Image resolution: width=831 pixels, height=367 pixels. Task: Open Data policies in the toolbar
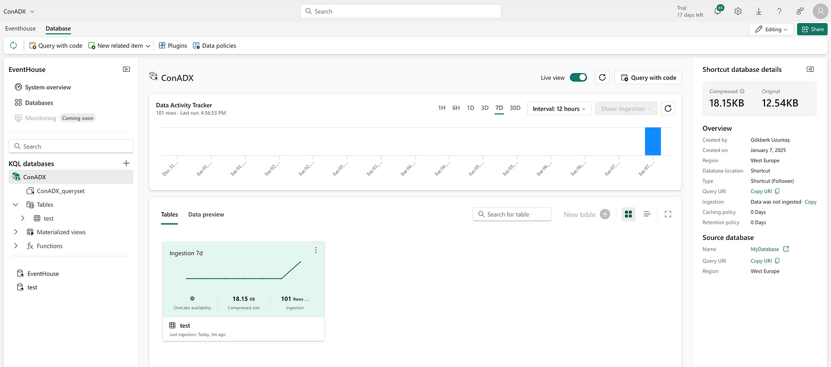(214, 46)
